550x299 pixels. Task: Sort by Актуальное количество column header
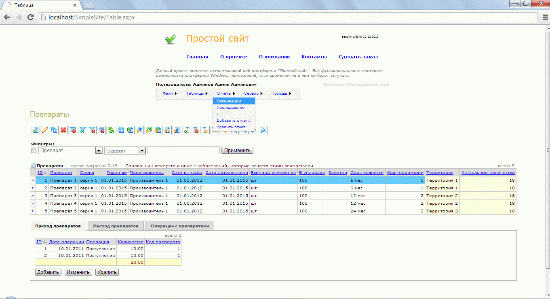tap(488, 173)
